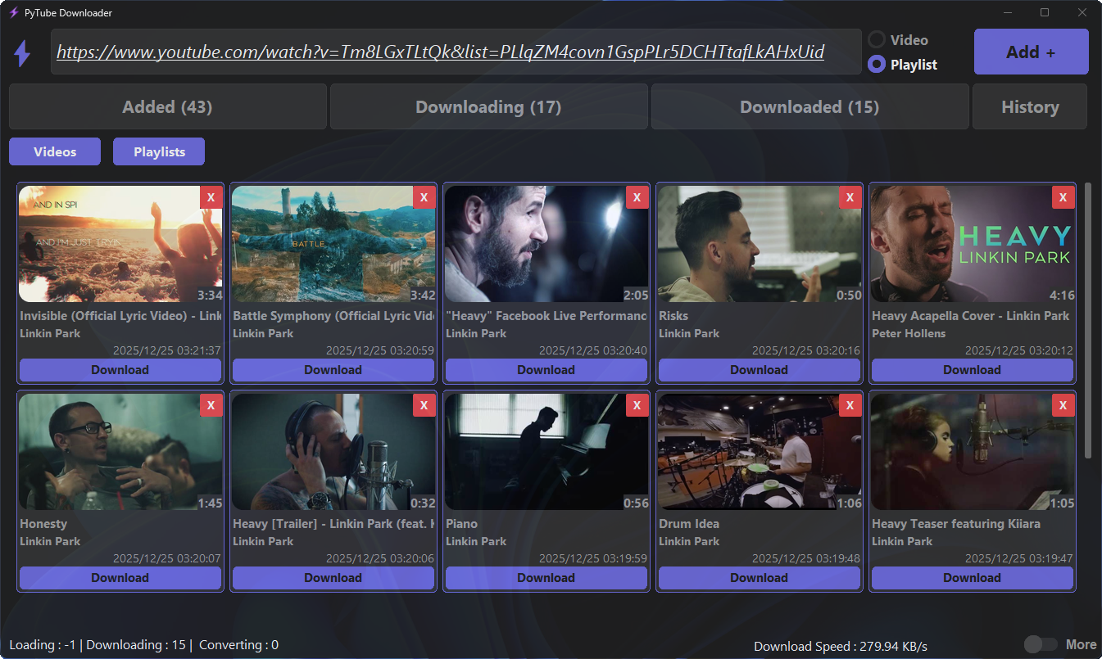Screen dimensions: 1102x659
Task: Download Heavy Teaser featuring Kiiara
Action: pyautogui.click(x=972, y=578)
